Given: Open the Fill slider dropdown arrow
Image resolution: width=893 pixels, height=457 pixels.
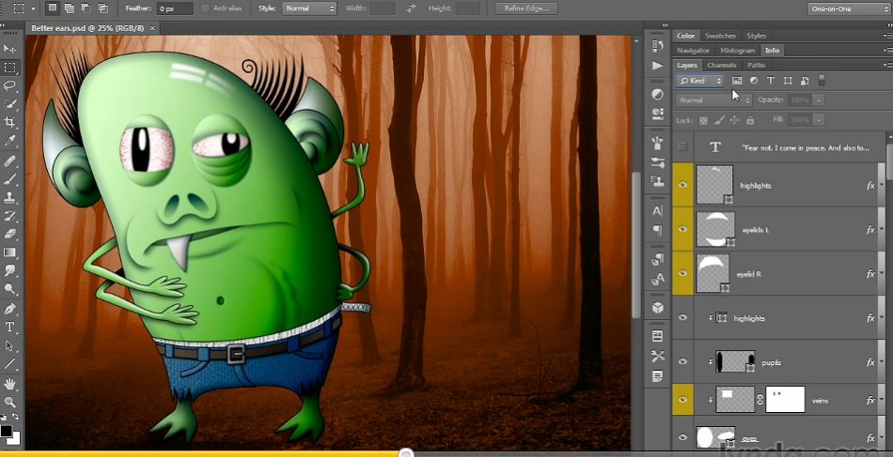Looking at the screenshot, I should tap(819, 120).
